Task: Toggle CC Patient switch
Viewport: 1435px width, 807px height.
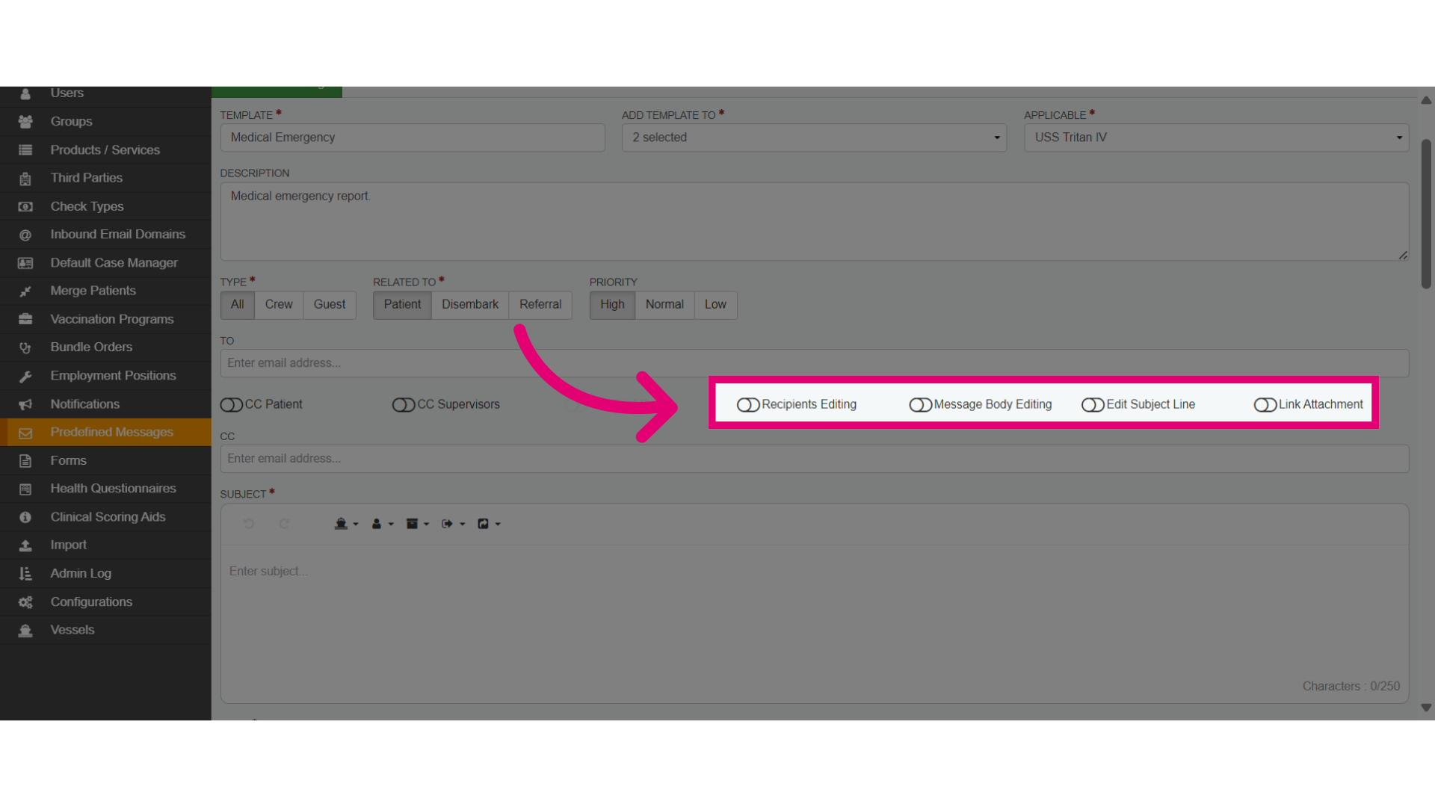Action: coord(232,405)
